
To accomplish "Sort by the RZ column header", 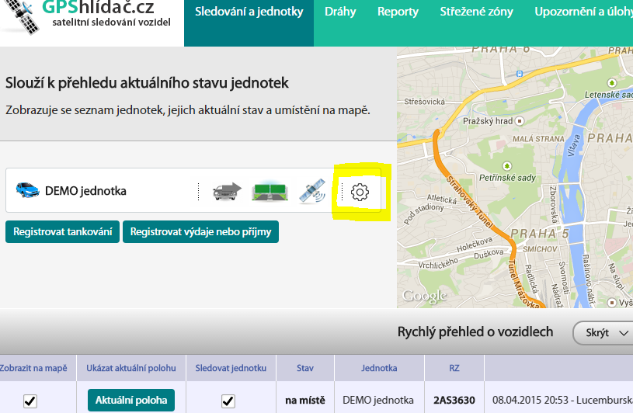I will (454, 368).
